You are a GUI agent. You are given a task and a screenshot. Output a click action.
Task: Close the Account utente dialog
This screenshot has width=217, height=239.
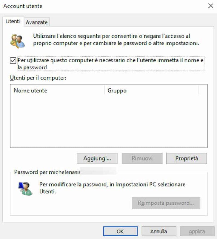point(211,6)
